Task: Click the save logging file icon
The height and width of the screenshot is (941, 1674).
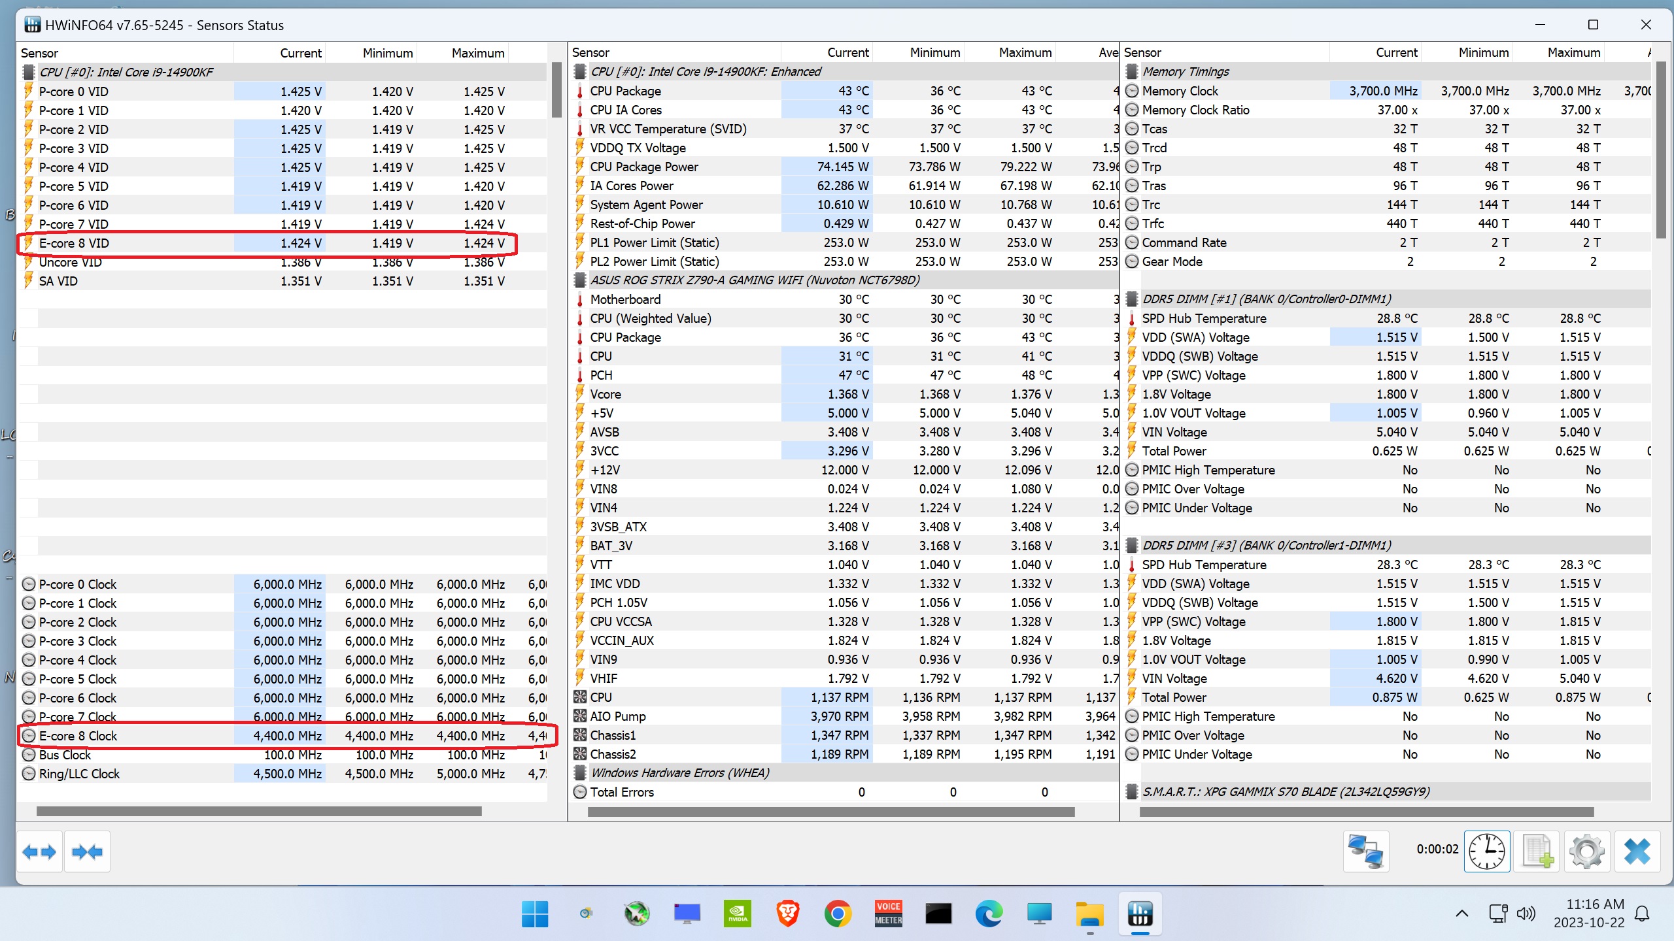Action: coord(1537,851)
